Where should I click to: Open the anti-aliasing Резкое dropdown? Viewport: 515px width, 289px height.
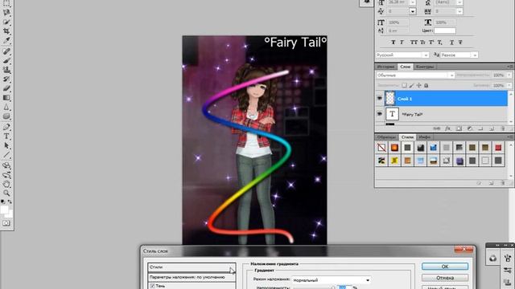click(459, 55)
